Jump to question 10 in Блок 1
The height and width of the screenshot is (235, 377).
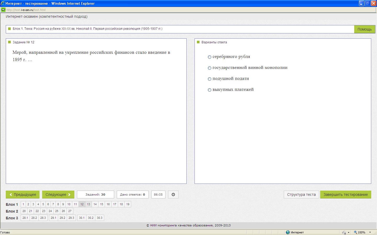point(69,204)
